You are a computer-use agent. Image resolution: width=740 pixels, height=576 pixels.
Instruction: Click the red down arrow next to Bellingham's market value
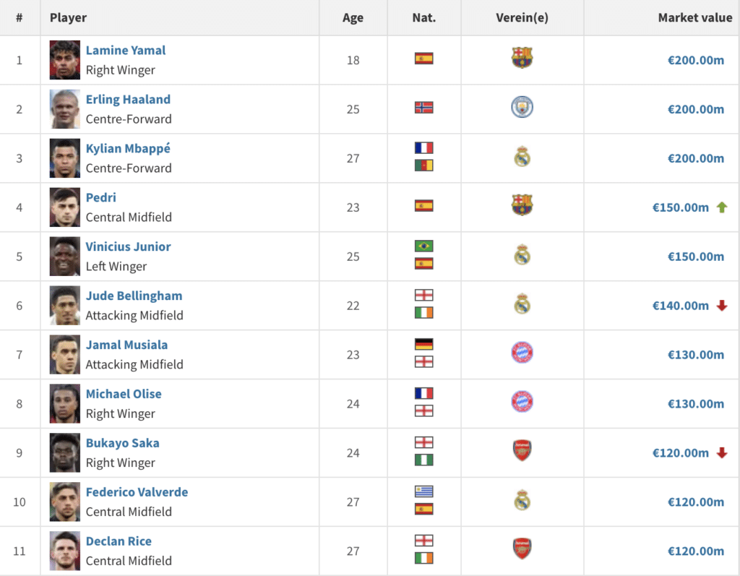tap(721, 306)
